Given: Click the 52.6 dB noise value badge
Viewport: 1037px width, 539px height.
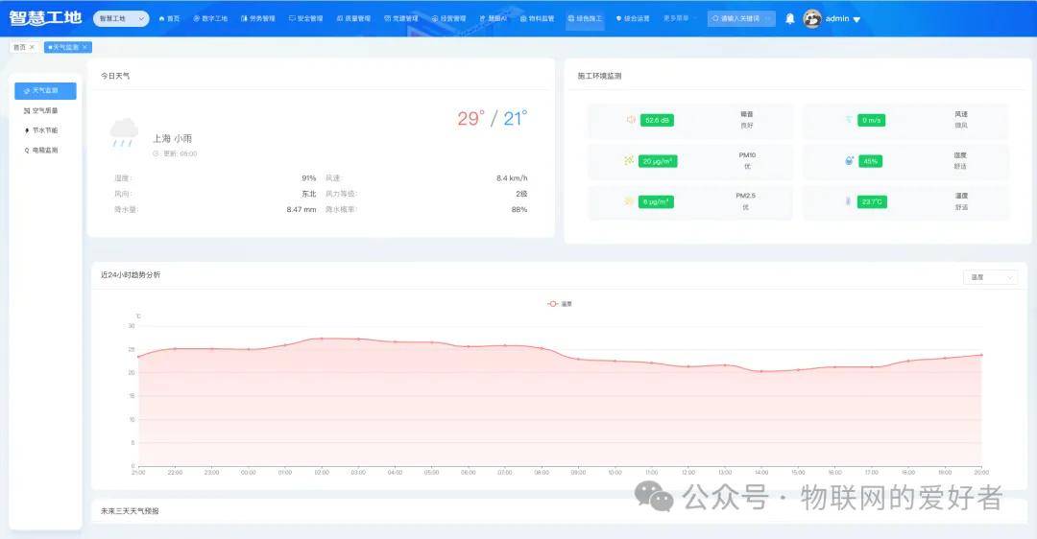Looking at the screenshot, I should point(658,120).
